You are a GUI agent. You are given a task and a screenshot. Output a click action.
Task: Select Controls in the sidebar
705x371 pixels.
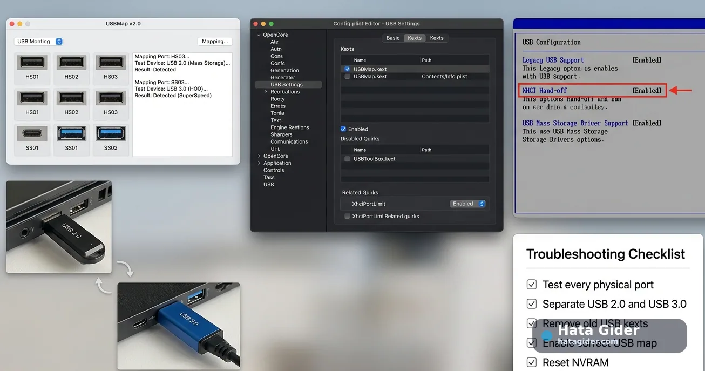click(x=274, y=170)
